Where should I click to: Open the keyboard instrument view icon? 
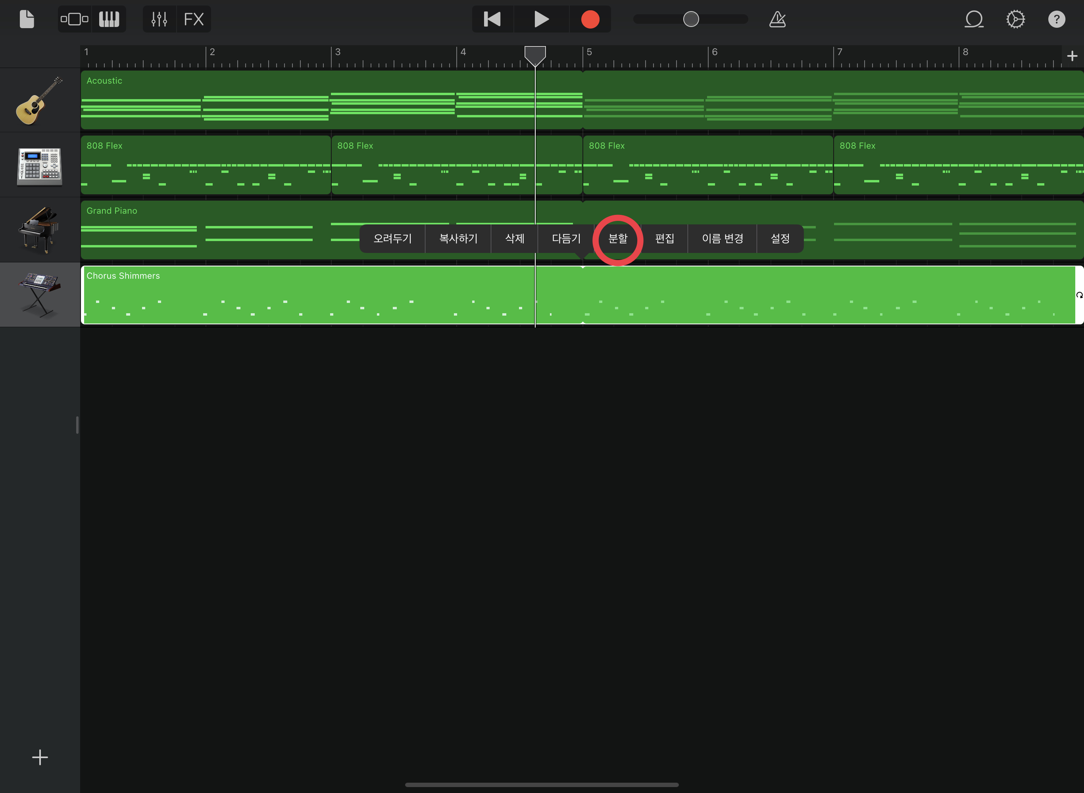(x=109, y=19)
